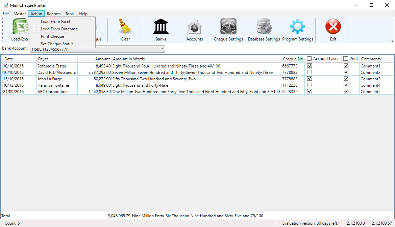Select amount 8,049.00 cell

click(x=95, y=85)
